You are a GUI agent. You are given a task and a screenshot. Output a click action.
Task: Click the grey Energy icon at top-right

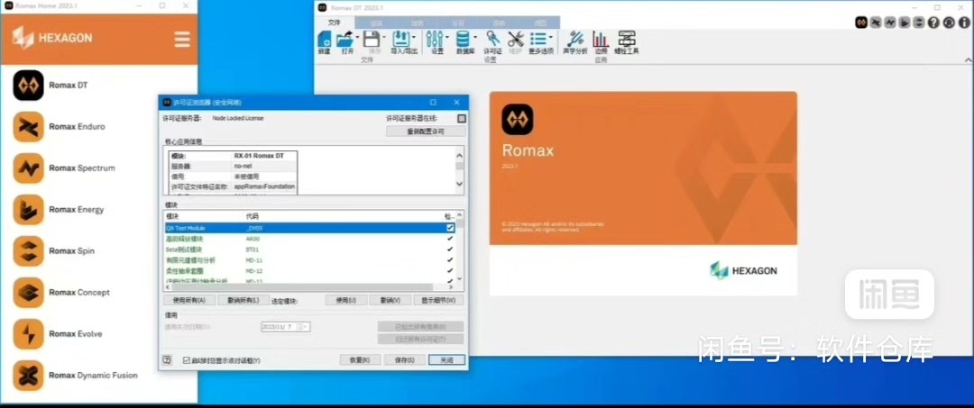point(905,23)
